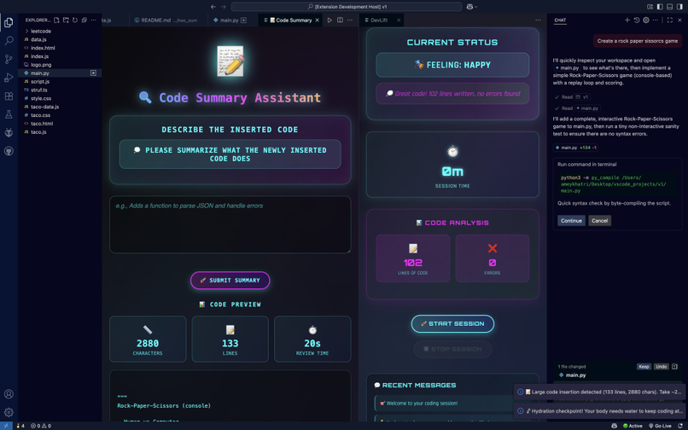Click the Submit Summary button
The width and height of the screenshot is (688, 430).
(230, 281)
